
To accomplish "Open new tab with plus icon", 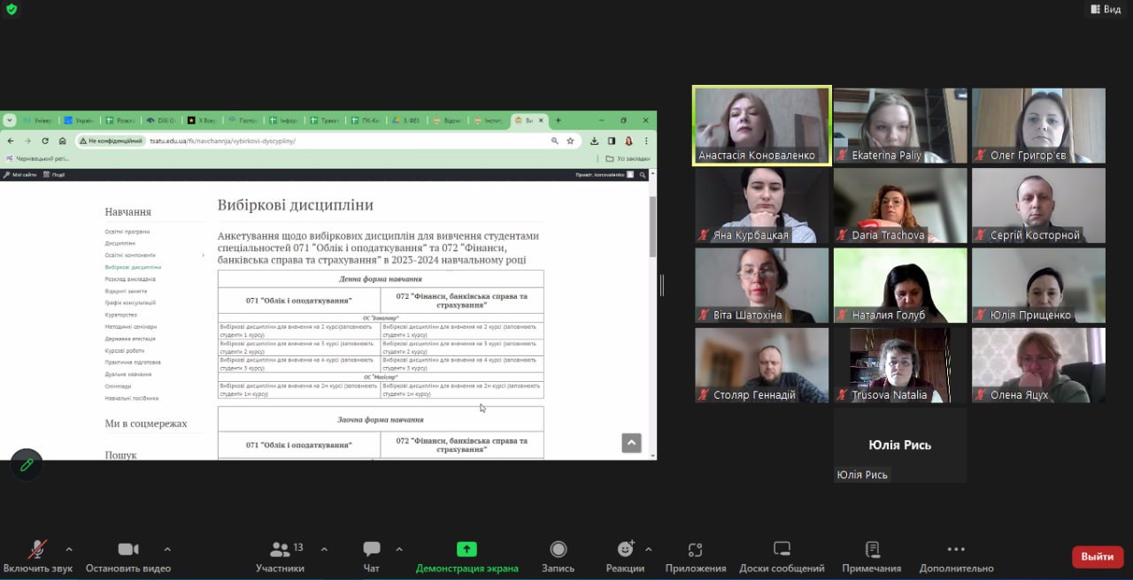I will [558, 120].
